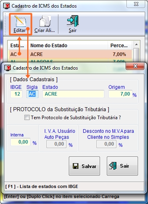Click the app icon in the dialog title bar
The width and height of the screenshot is (148, 204).
(8, 68)
